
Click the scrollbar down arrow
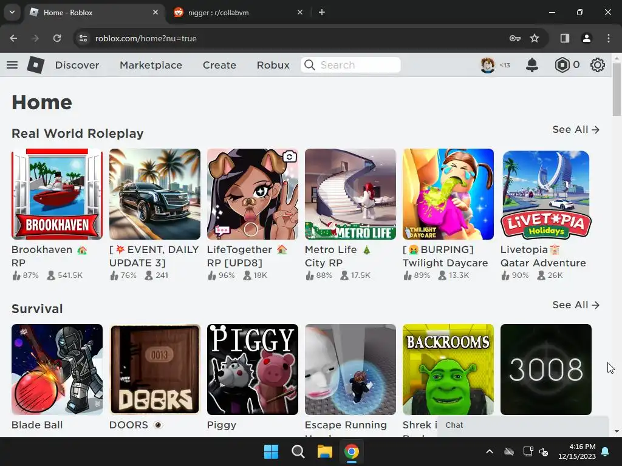pyautogui.click(x=617, y=431)
